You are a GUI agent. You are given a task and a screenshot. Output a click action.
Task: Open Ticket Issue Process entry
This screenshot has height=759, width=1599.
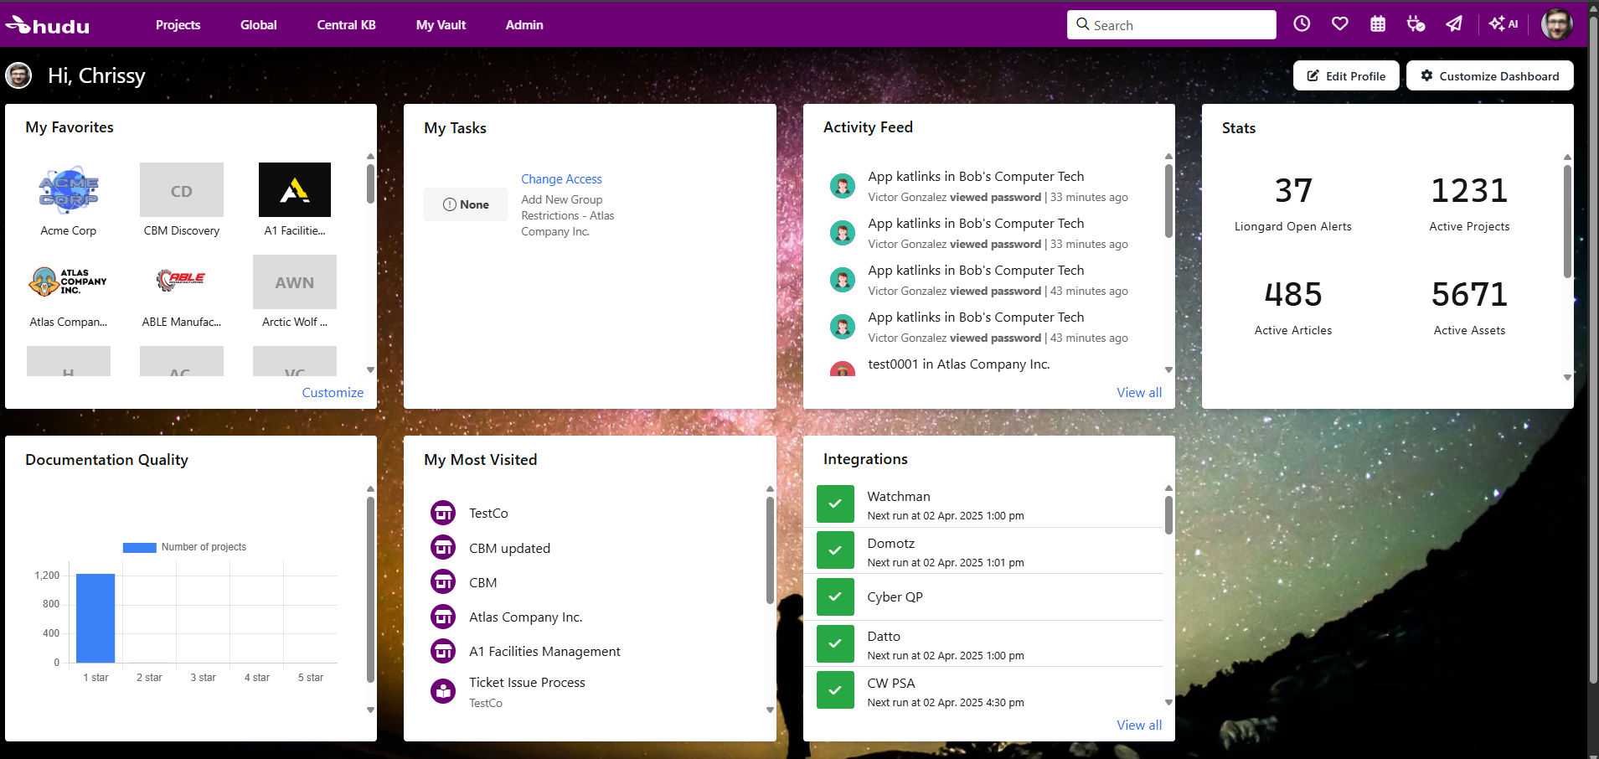527,682
